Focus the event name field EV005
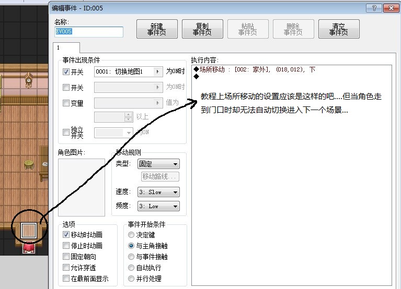Viewport: 401px width, 289px height. click(89, 32)
